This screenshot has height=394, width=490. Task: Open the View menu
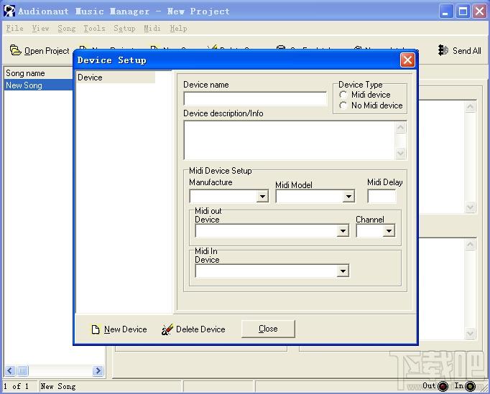coord(40,29)
